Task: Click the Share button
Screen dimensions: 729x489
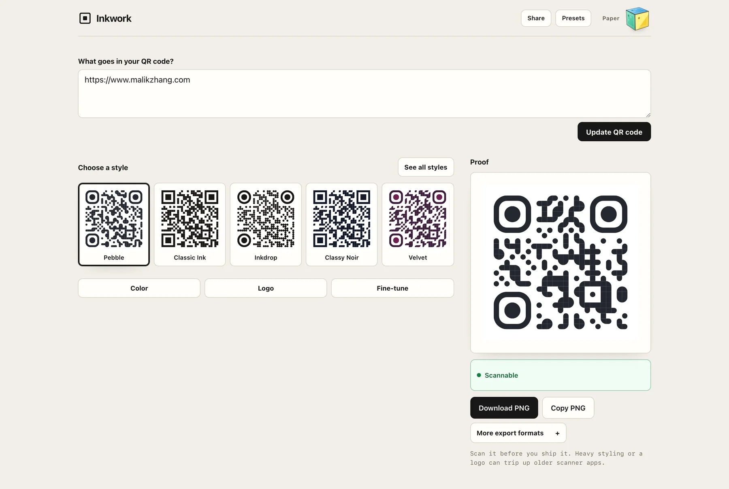Action: [x=536, y=18]
